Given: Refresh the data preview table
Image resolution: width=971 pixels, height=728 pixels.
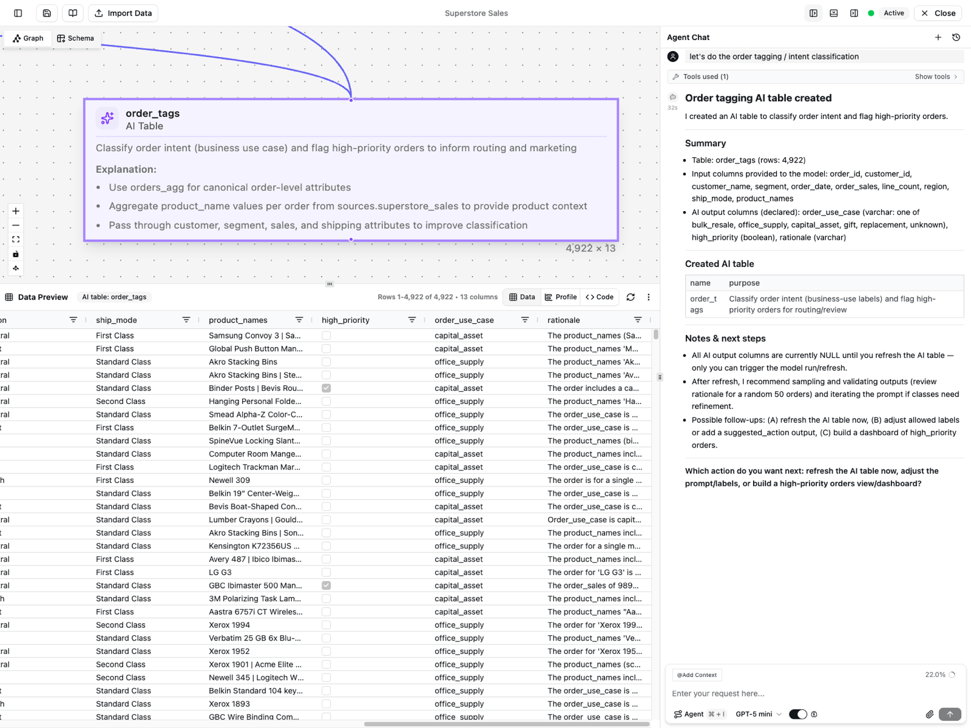Looking at the screenshot, I should (631, 297).
